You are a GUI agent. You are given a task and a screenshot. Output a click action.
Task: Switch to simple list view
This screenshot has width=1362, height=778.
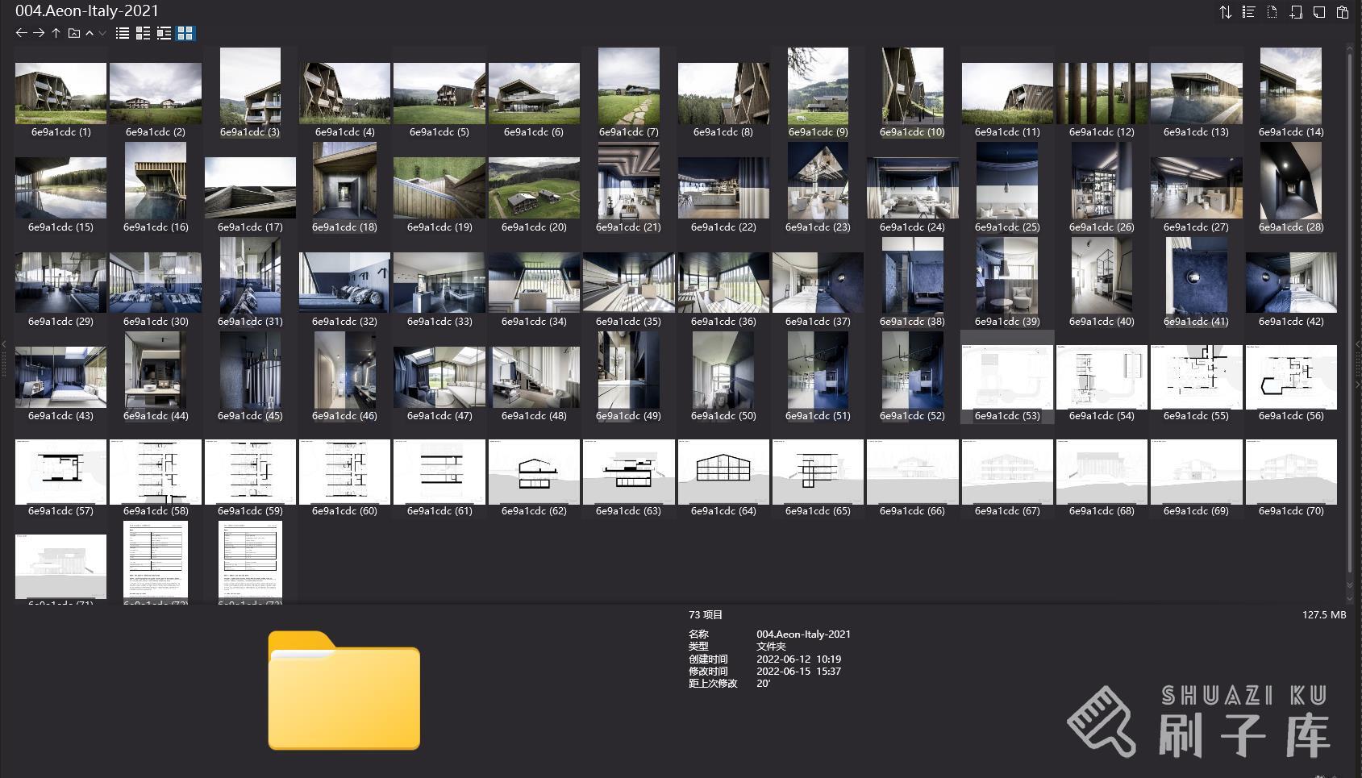pyautogui.click(x=123, y=33)
